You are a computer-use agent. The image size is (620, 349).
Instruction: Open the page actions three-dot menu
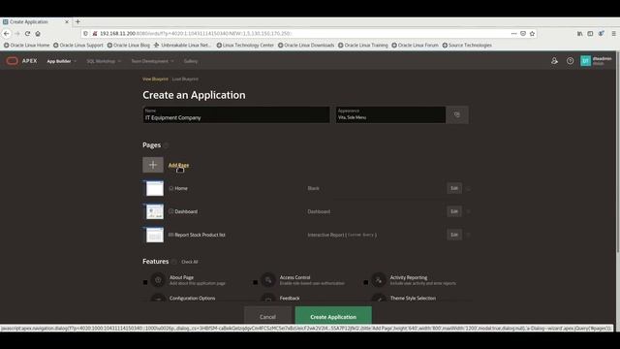click(513, 34)
